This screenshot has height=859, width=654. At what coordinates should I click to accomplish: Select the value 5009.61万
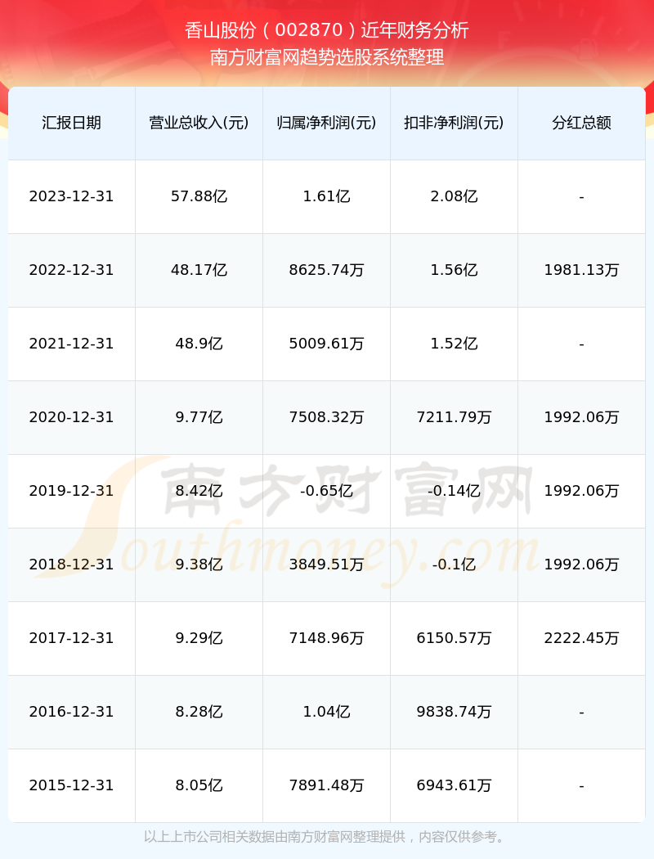click(x=327, y=344)
